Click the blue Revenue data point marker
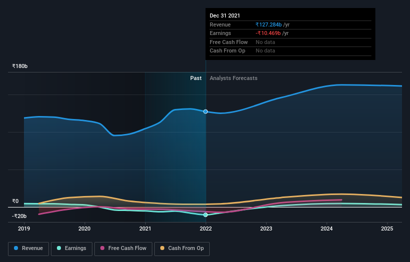This screenshot has height=262, width=410. (x=206, y=111)
